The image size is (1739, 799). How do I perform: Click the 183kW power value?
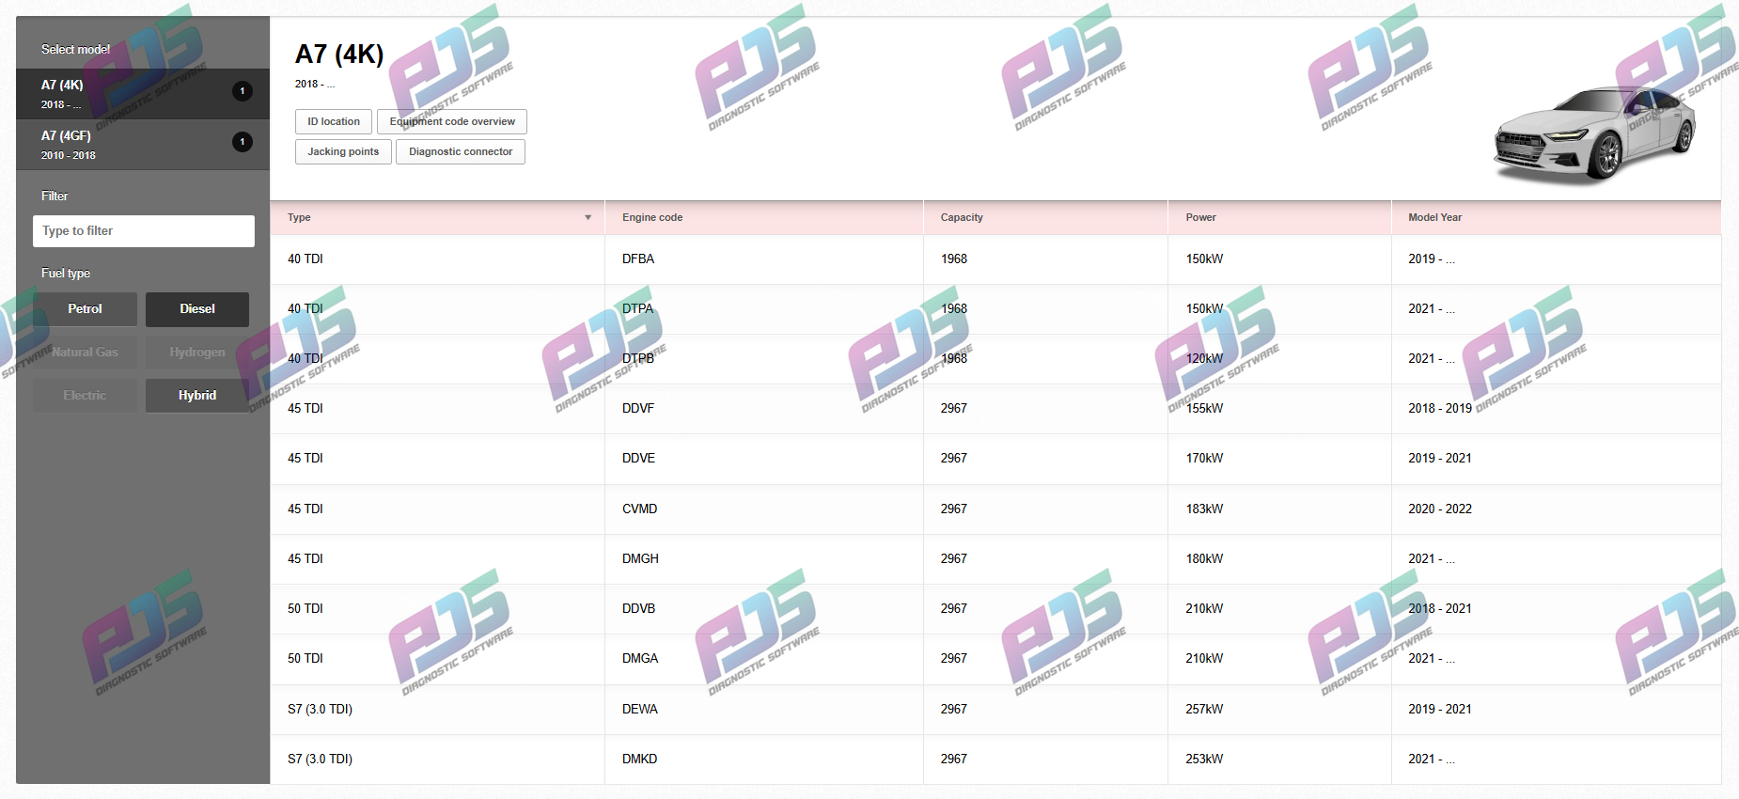1204,509
